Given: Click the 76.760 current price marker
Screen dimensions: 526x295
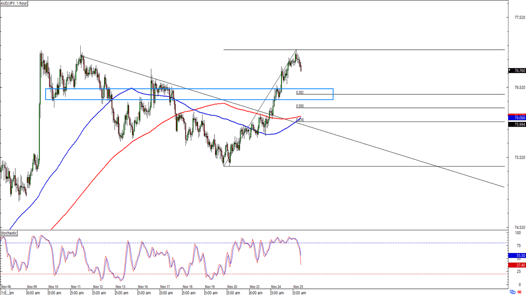Looking at the screenshot, I should coord(517,70).
